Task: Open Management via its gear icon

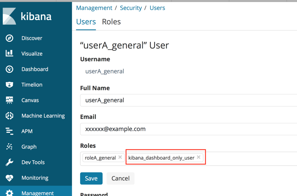Action: (x=9, y=193)
